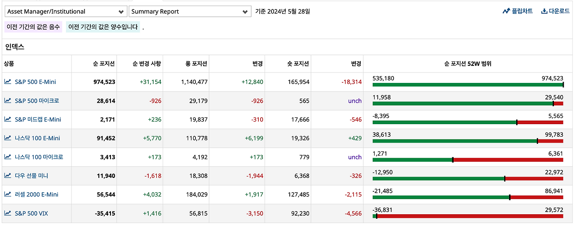The height and width of the screenshot is (225, 575).
Task: Select net position value 11,940
Action: tap(106, 176)
